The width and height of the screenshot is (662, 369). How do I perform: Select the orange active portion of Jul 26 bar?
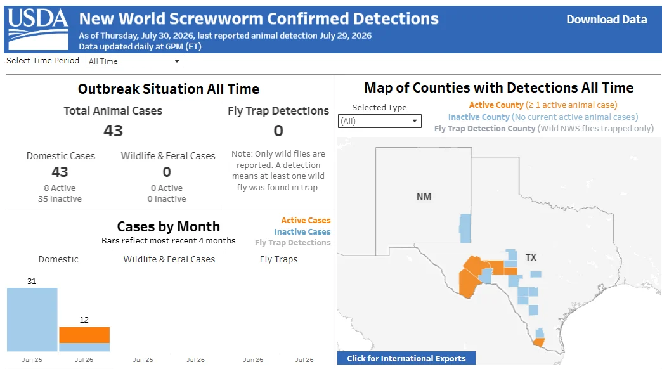pyautogui.click(x=84, y=335)
